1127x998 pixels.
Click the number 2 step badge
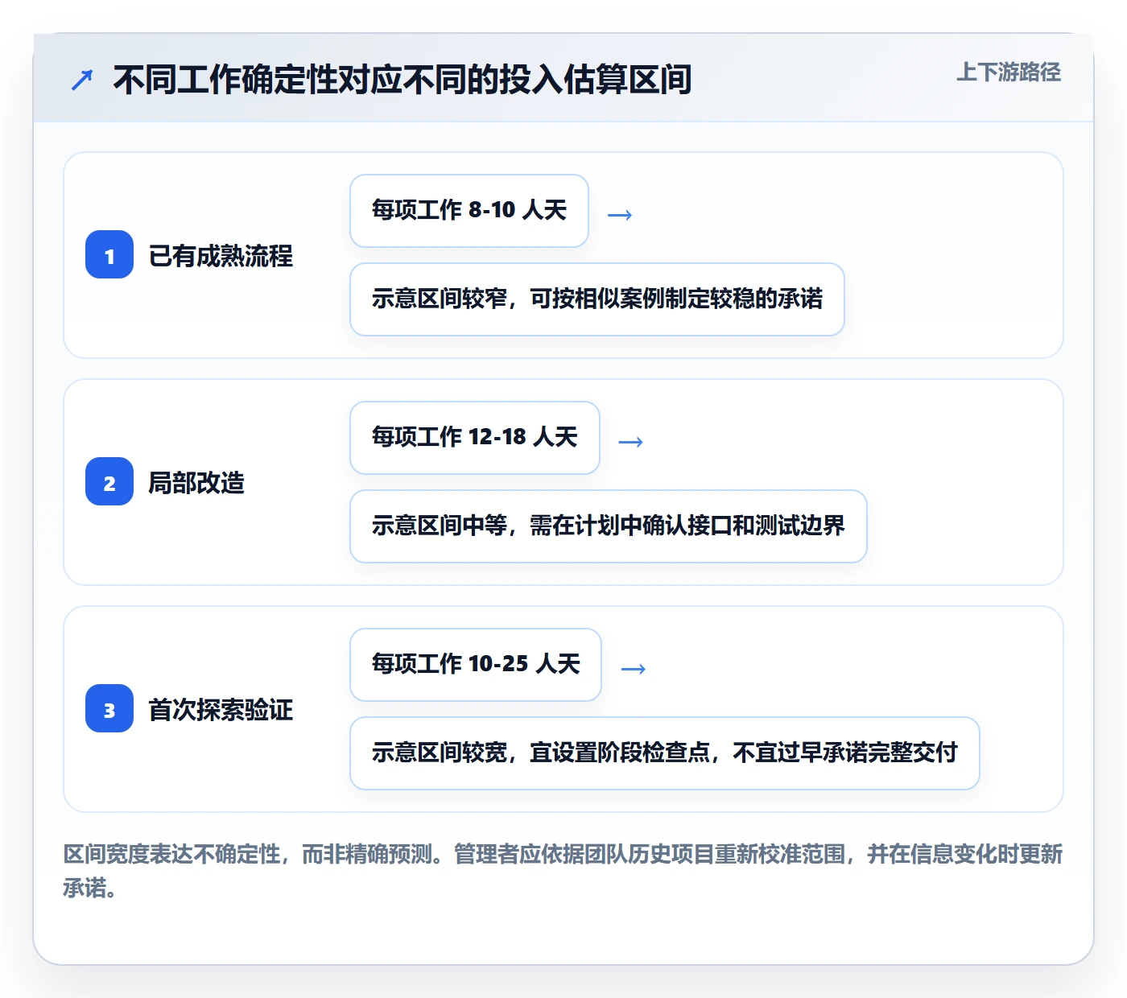point(109,481)
